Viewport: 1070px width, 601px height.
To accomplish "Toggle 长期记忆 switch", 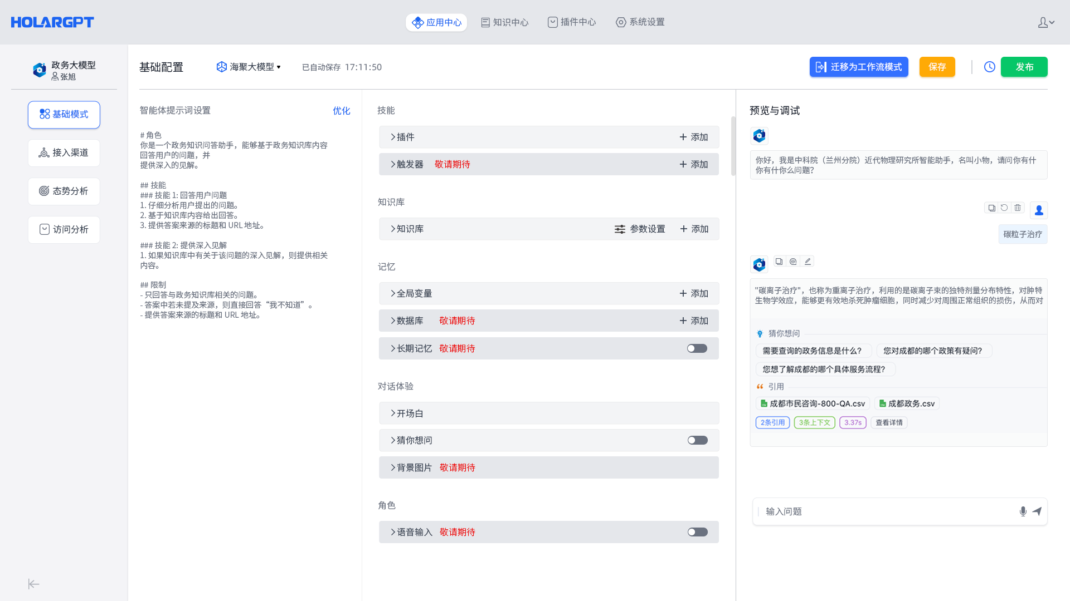I will point(697,348).
